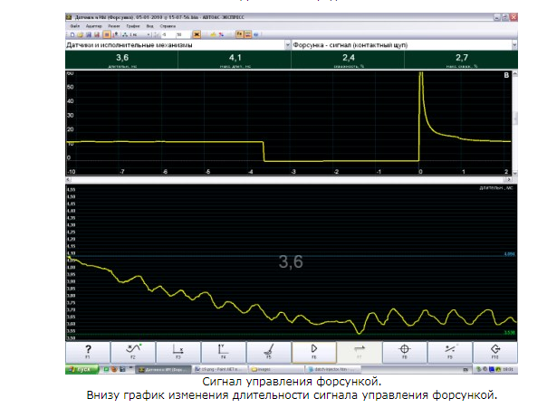Click the Paint.NET taskbar button

tap(220, 369)
